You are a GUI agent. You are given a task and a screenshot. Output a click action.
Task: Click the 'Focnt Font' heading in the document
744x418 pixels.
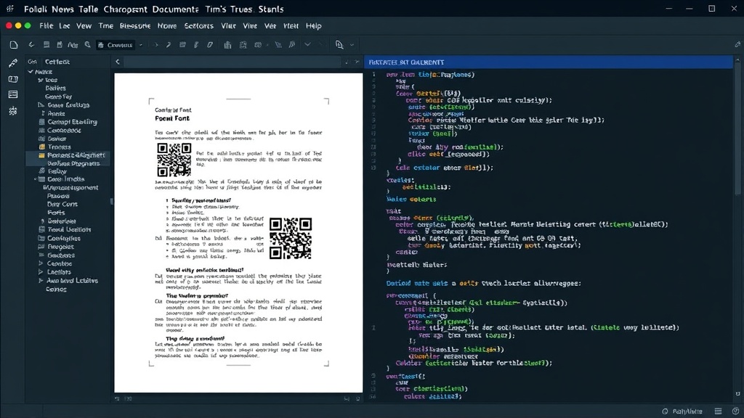tap(172, 118)
